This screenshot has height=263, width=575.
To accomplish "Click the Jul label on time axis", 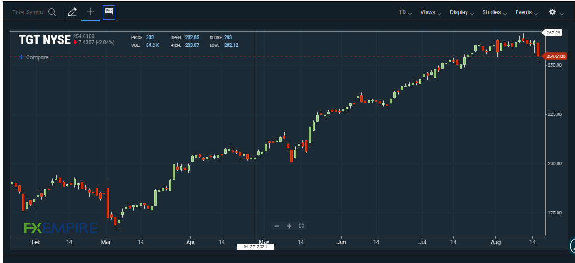I will [422, 241].
